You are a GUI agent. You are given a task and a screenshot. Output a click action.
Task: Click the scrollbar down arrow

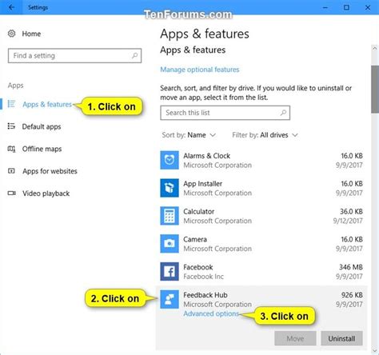click(375, 351)
